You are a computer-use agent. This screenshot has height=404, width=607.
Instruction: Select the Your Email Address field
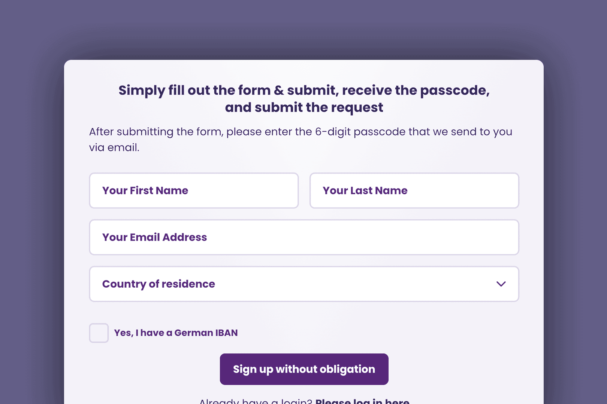coord(304,237)
